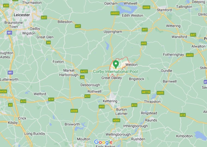Screen dimensions: 207x147
Task: Select the Kettering town label
Action: pyautogui.click(x=110, y=101)
